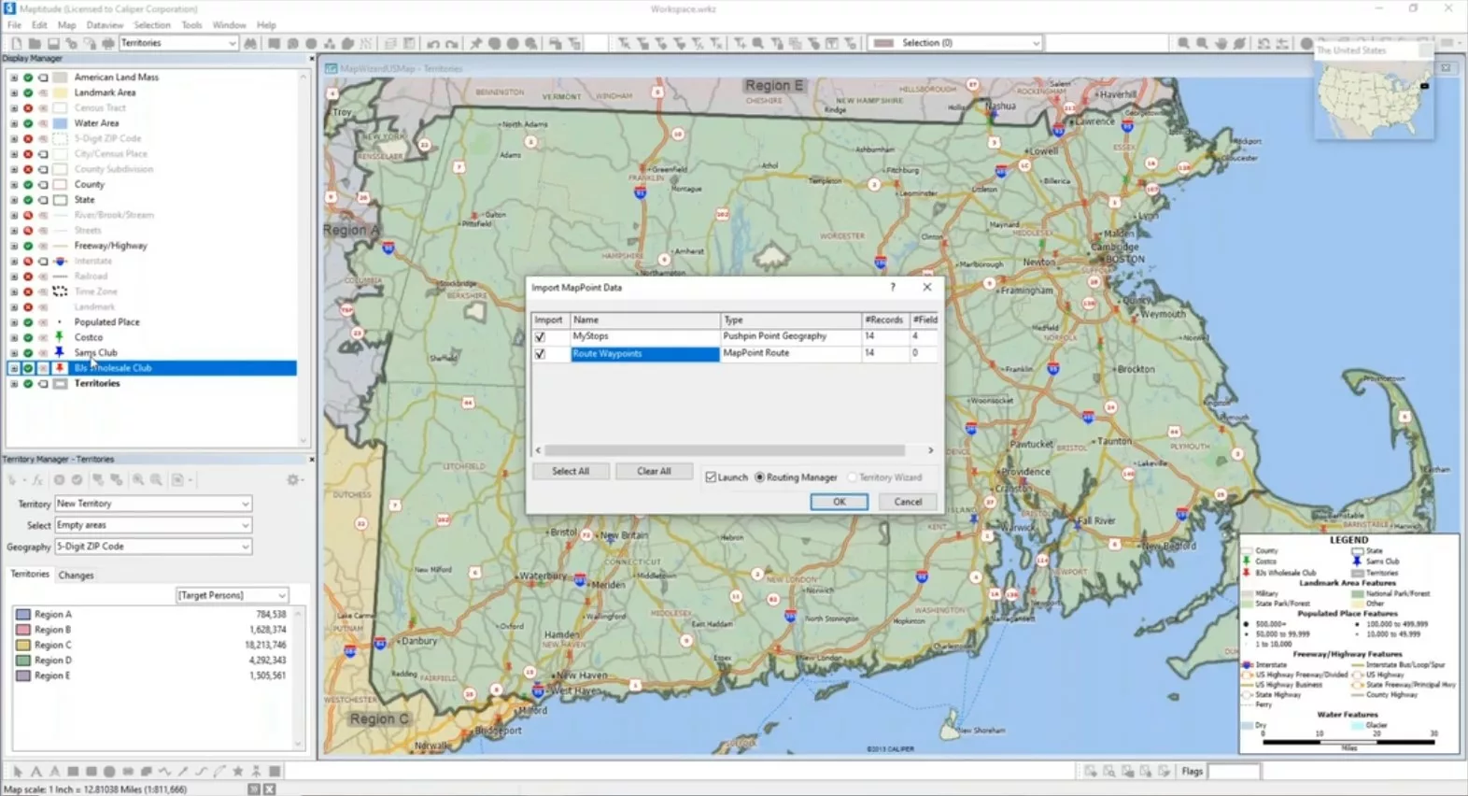Viewport: 1468px width, 796px height.
Task: Select the Route Waypoints row name
Action: [x=644, y=354]
